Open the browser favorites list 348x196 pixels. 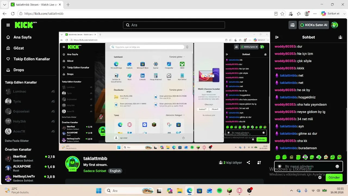click(x=299, y=14)
